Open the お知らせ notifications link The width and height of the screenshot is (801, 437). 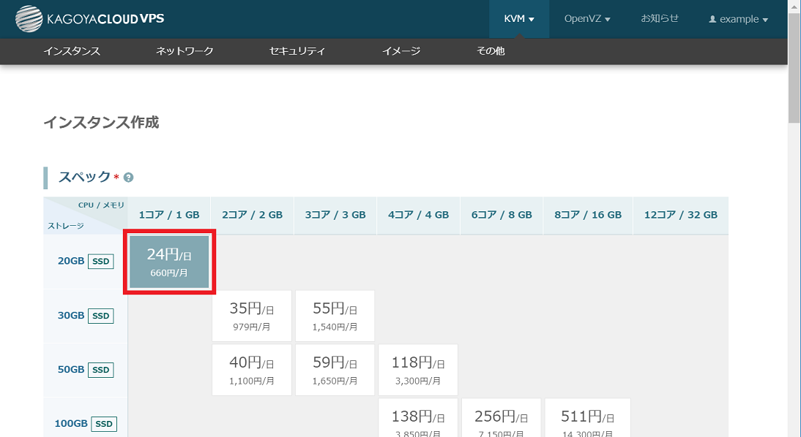660,19
